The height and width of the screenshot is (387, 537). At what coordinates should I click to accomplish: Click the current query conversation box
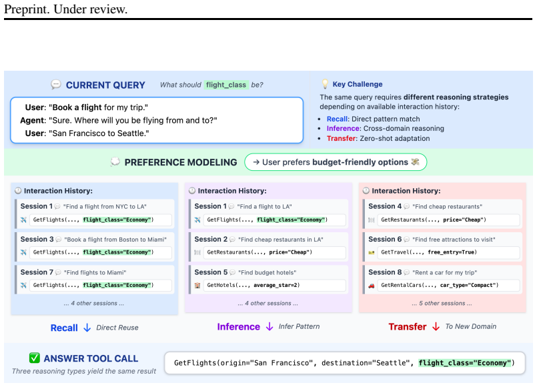point(157,120)
